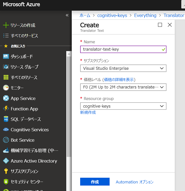Open Function App sidebar entry
Screen dimensions: 185x191
coord(24,109)
